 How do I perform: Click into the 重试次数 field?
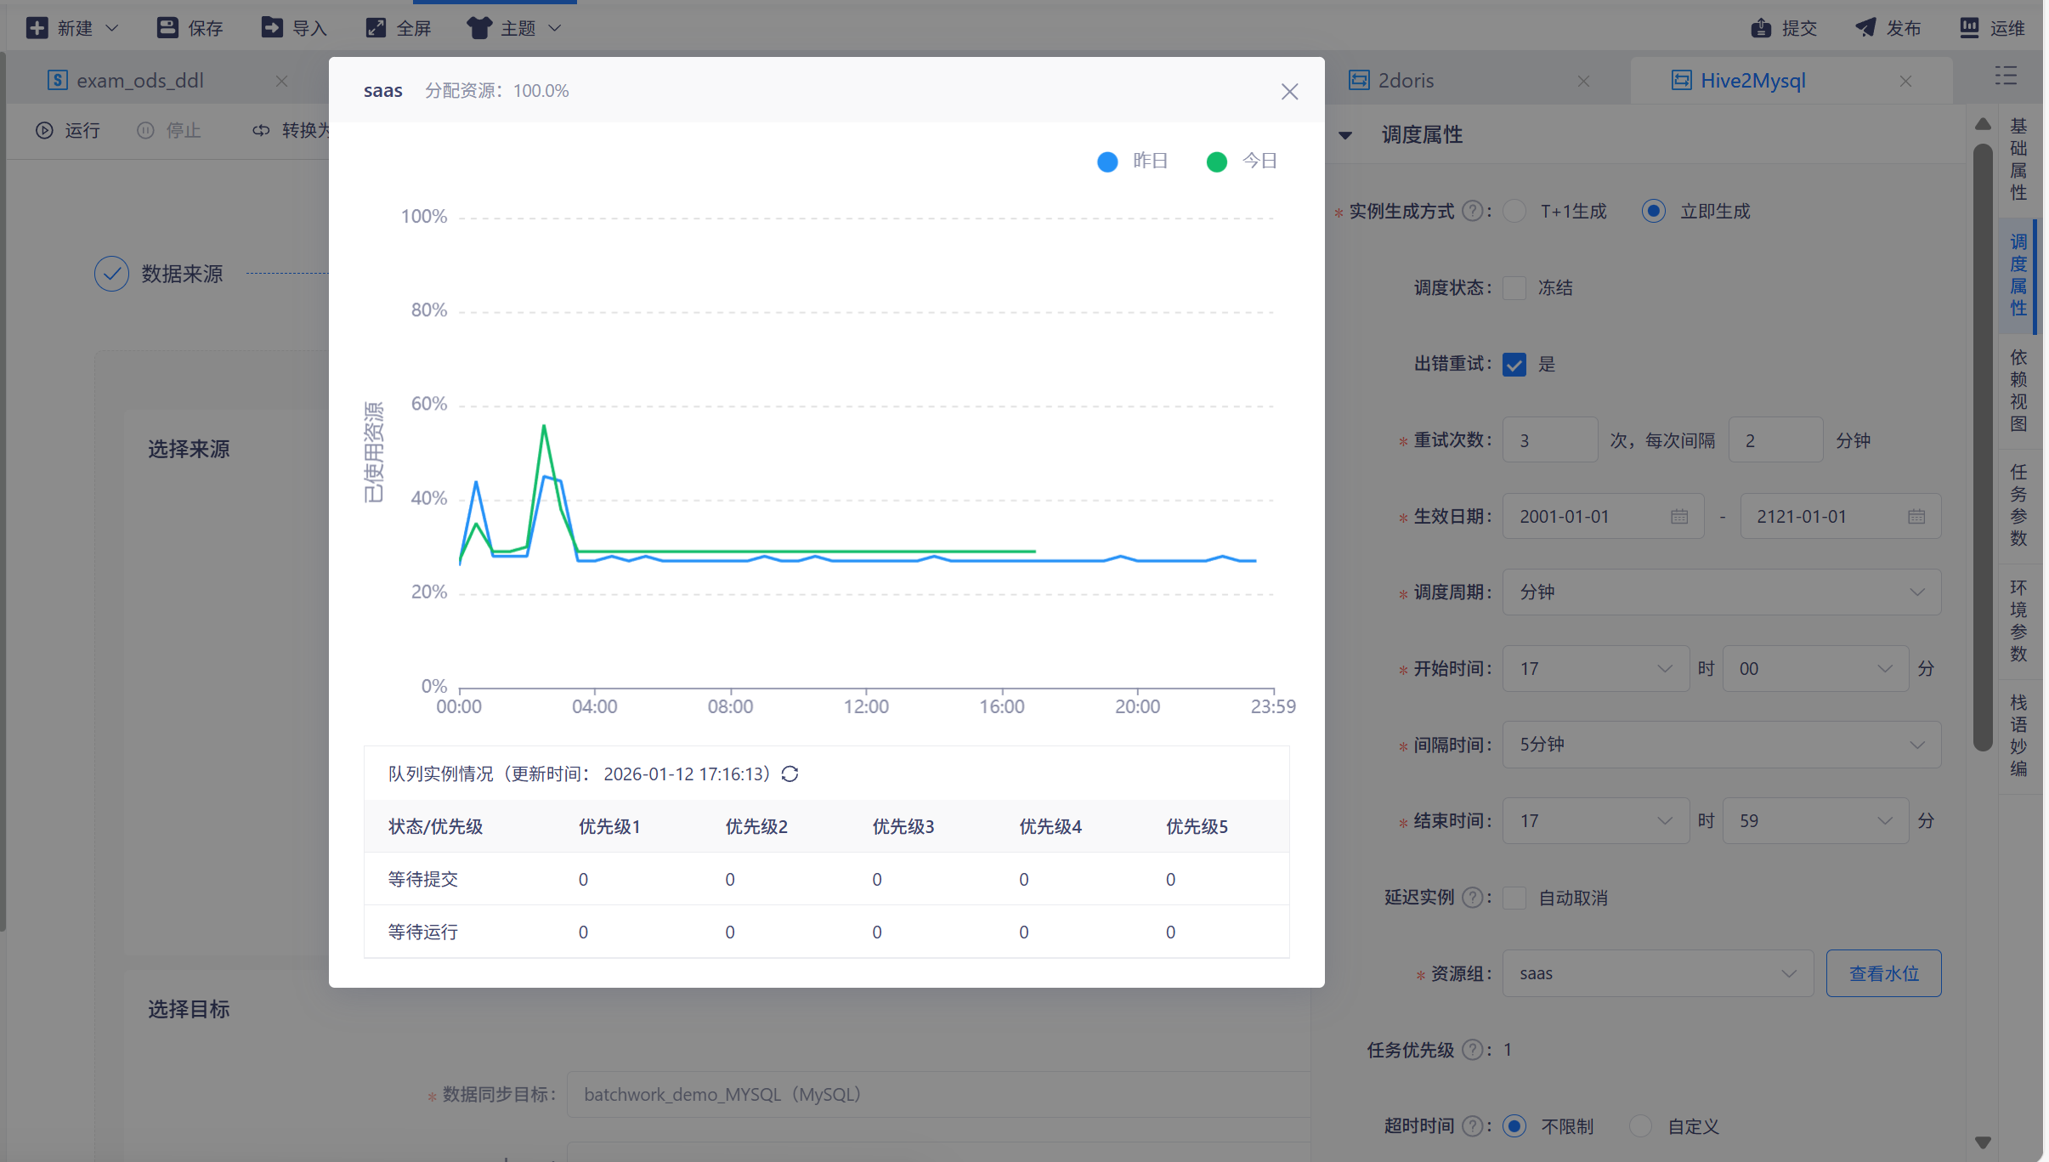pyautogui.click(x=1550, y=440)
